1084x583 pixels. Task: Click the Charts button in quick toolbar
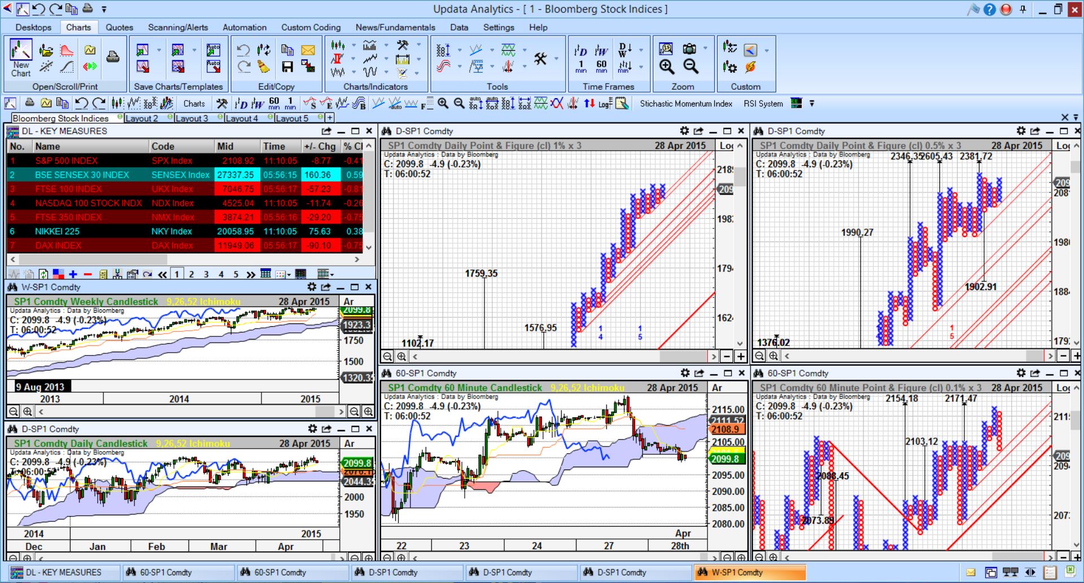coord(194,104)
